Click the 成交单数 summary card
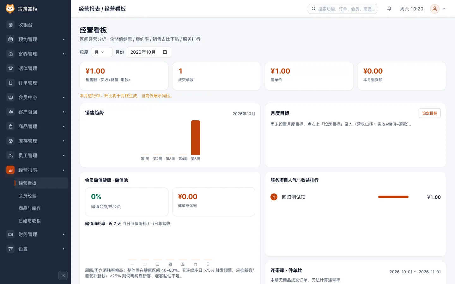The height and width of the screenshot is (284, 455). tap(216, 76)
